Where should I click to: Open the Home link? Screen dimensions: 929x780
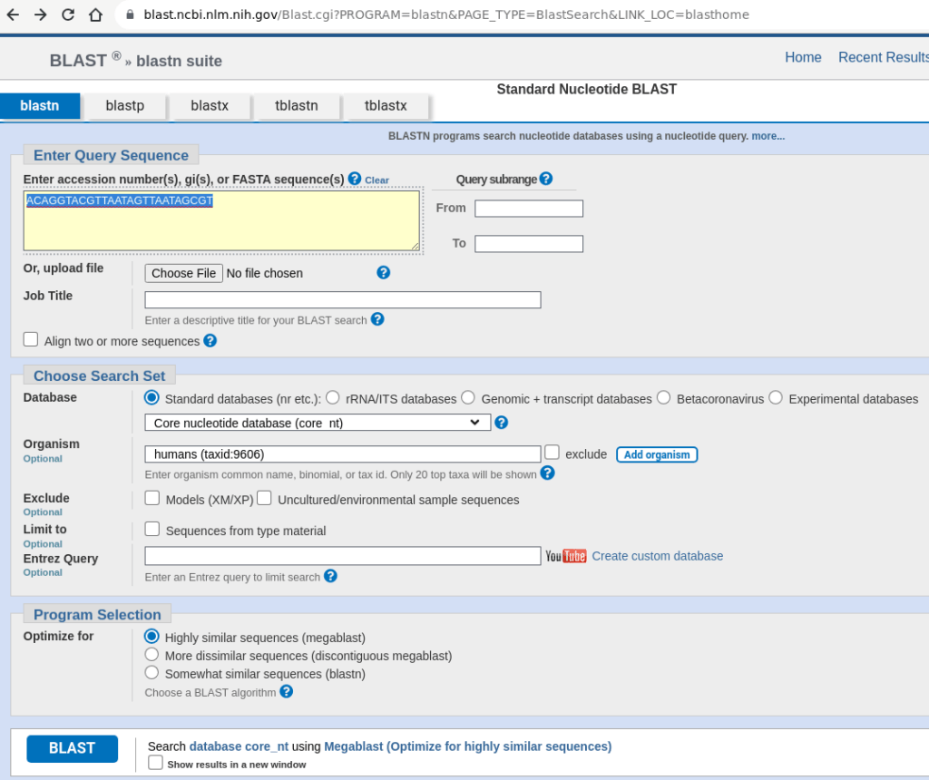(803, 57)
